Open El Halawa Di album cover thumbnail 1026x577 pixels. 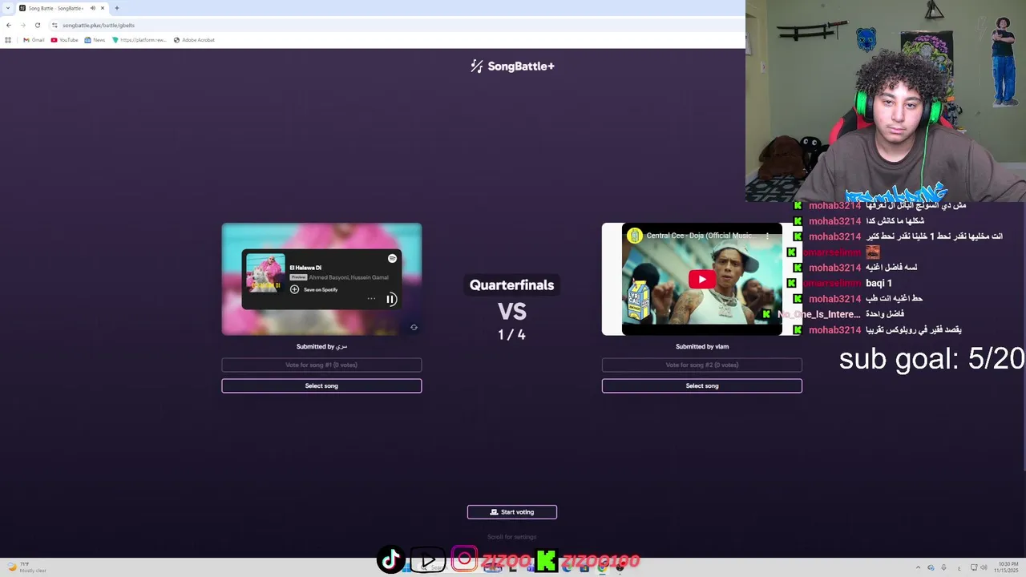(x=265, y=273)
